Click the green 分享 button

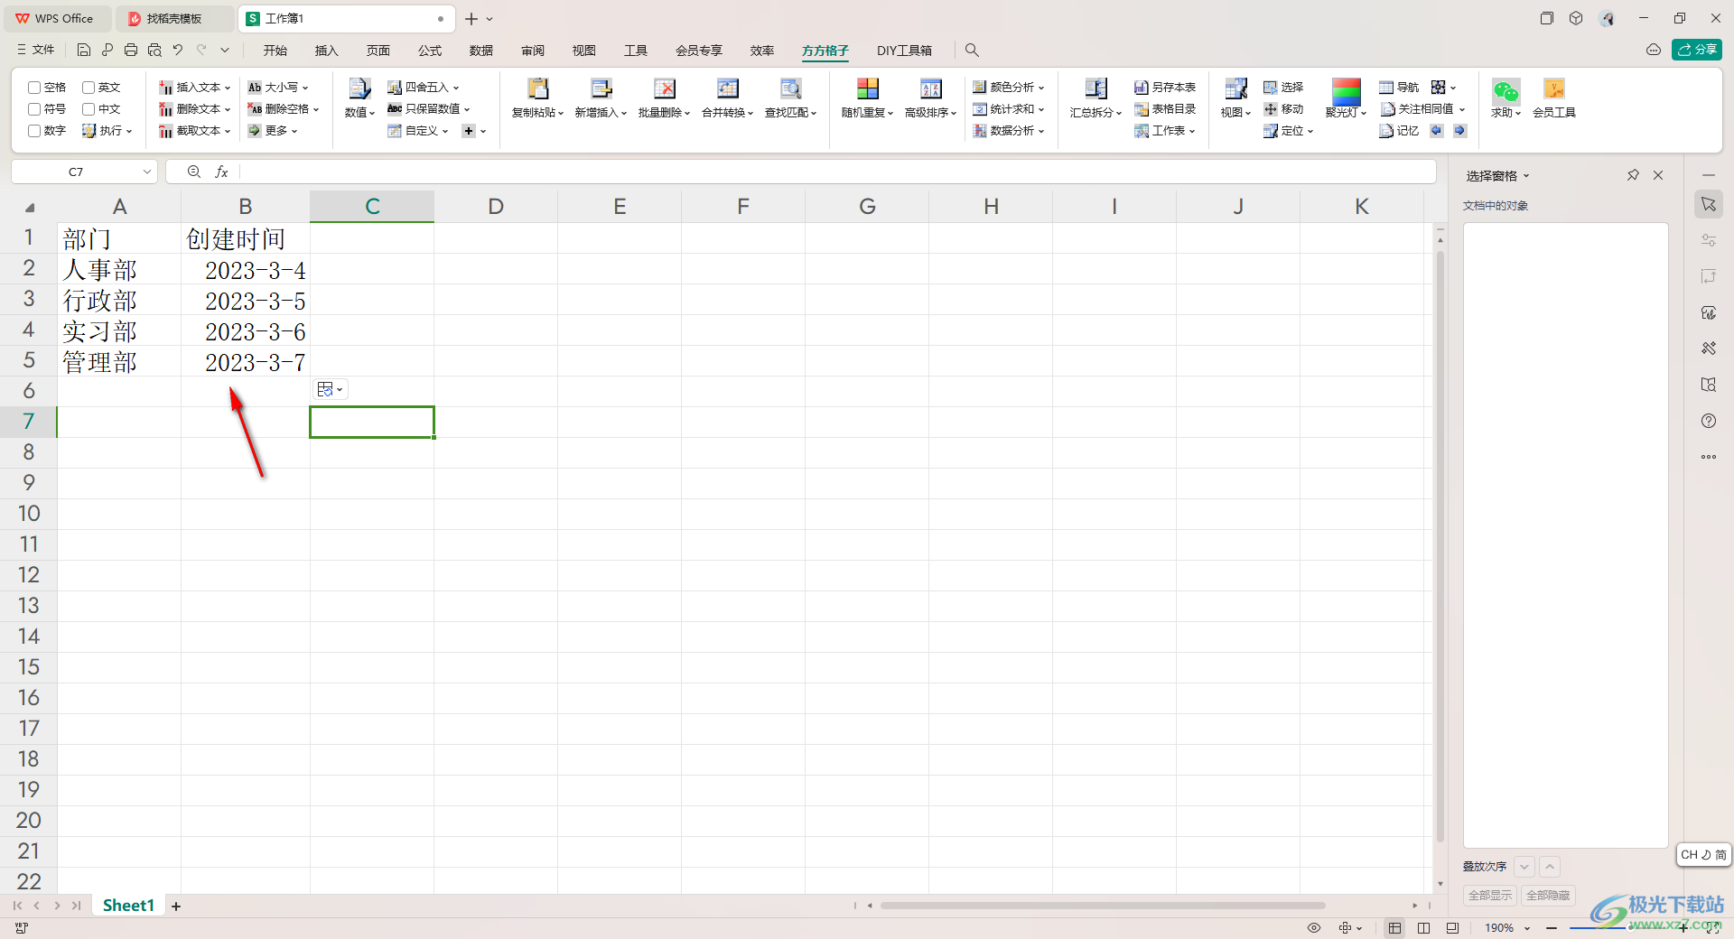pos(1697,50)
